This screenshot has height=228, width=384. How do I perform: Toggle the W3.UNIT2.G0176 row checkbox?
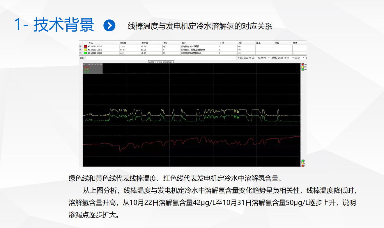(x=81, y=50)
